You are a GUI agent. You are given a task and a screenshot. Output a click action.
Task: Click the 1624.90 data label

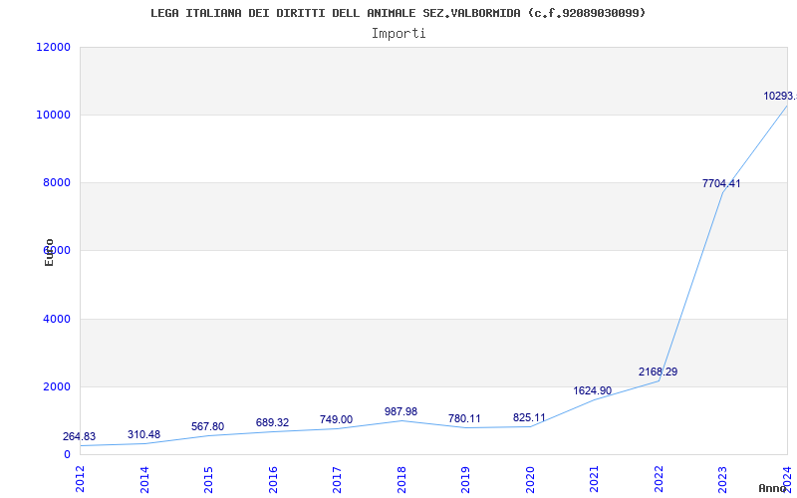click(593, 390)
